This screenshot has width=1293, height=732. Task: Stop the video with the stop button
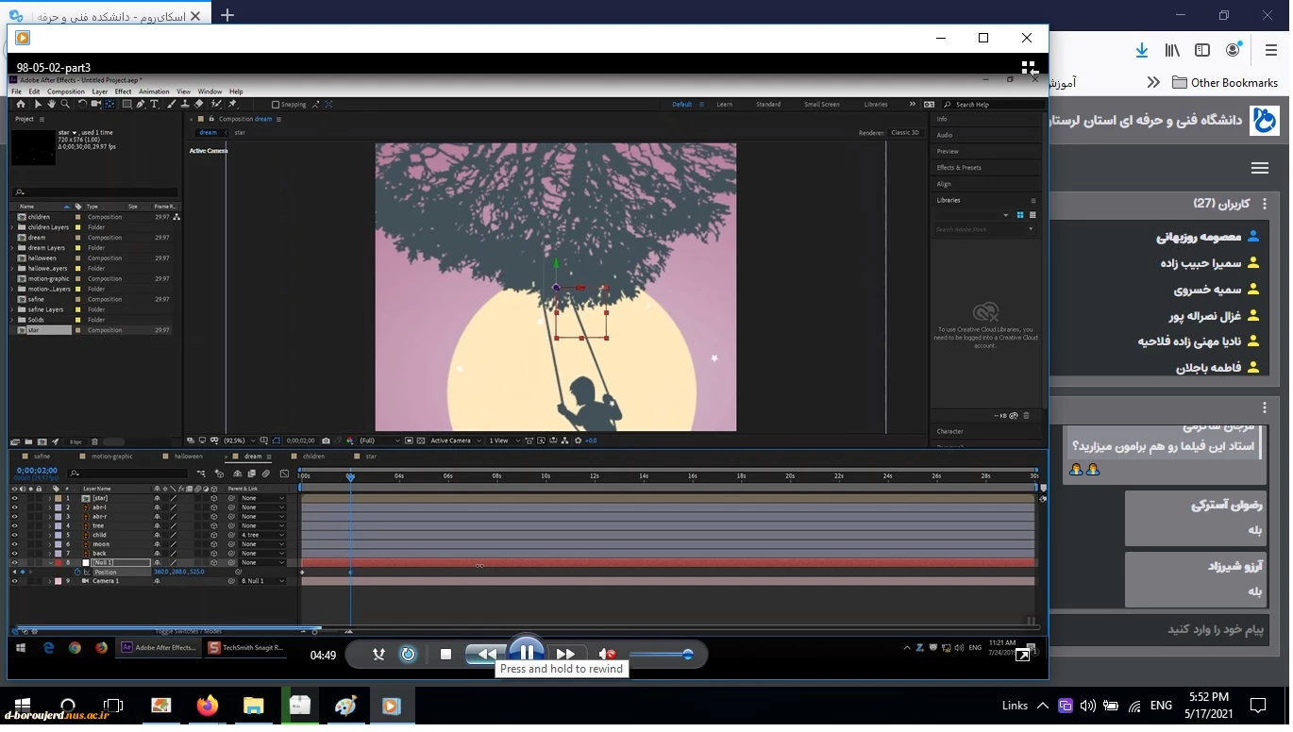(x=445, y=654)
